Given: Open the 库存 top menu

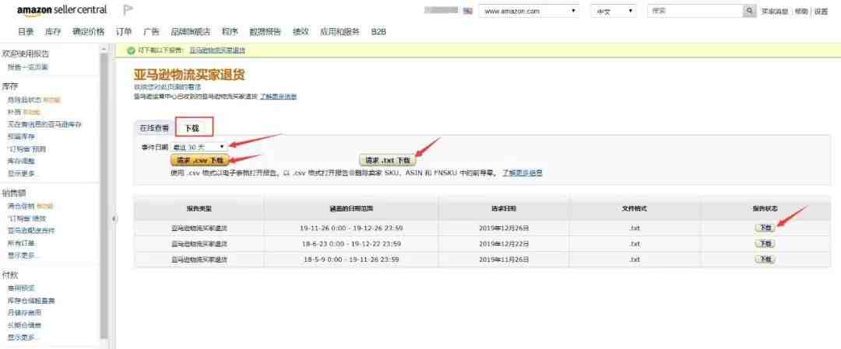Looking at the screenshot, I should (53, 31).
